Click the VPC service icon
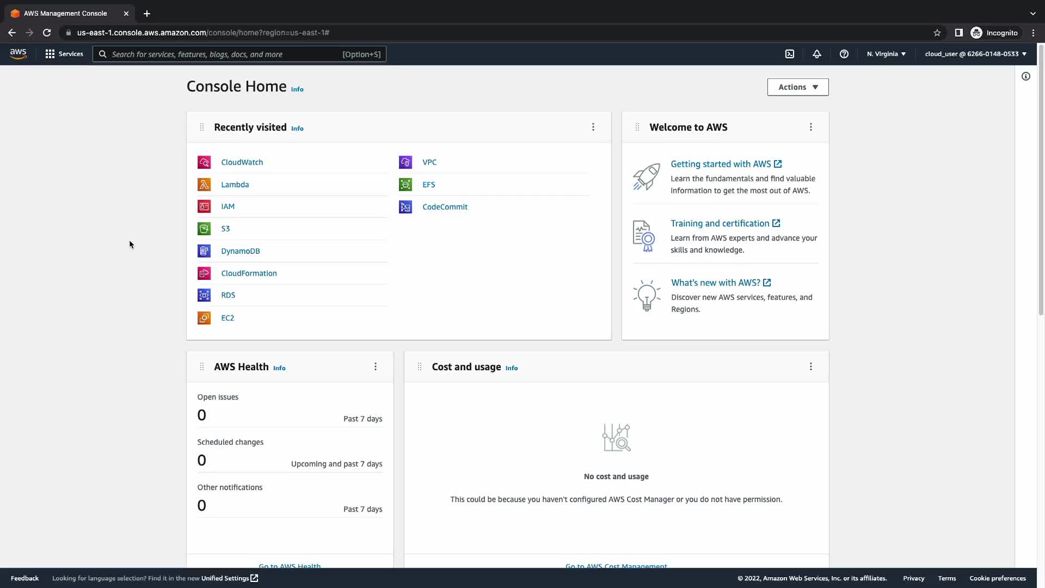 pyautogui.click(x=405, y=162)
